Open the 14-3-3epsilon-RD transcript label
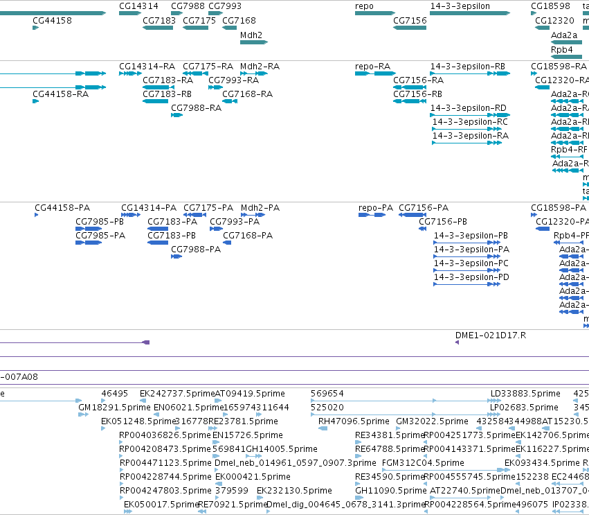This screenshot has height=515, width=589. click(x=469, y=108)
